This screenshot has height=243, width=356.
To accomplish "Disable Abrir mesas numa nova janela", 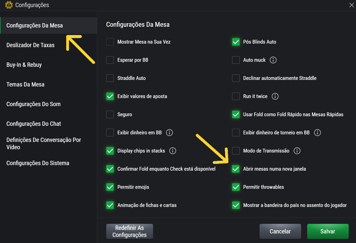I will (236, 169).
